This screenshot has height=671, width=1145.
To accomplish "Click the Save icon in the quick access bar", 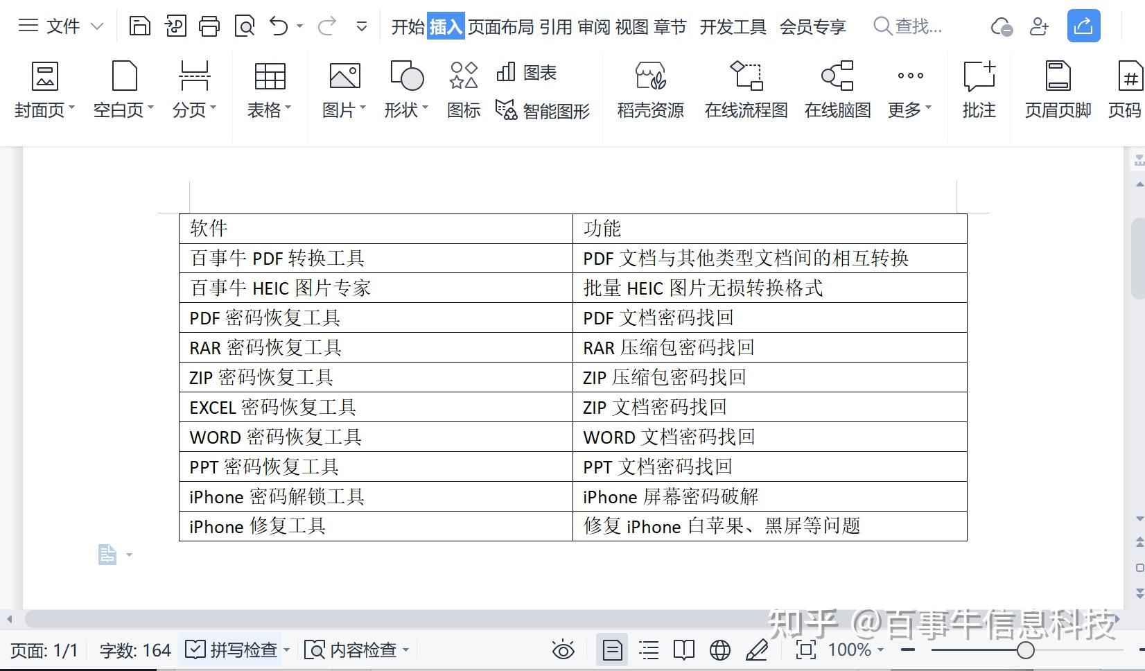I will coord(140,26).
